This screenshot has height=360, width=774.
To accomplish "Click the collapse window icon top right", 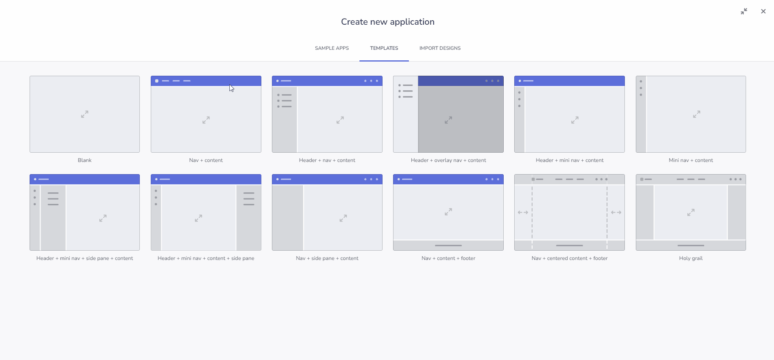I will (744, 11).
